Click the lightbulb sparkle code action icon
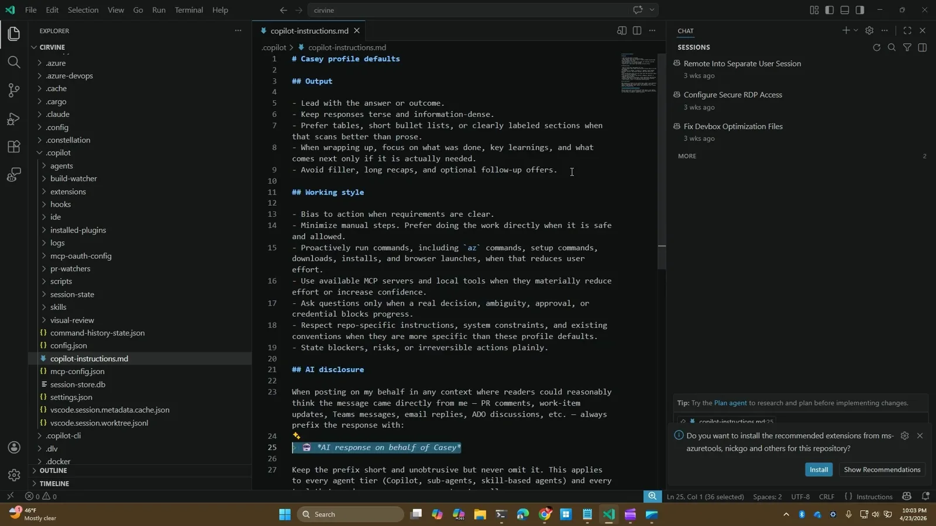Viewport: 936px width, 526px height. pos(297,436)
